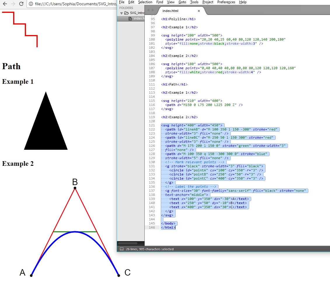Screen dimensions: 330x289
Task: Click the index.html file icon in sidebar
Action: (130, 18)
